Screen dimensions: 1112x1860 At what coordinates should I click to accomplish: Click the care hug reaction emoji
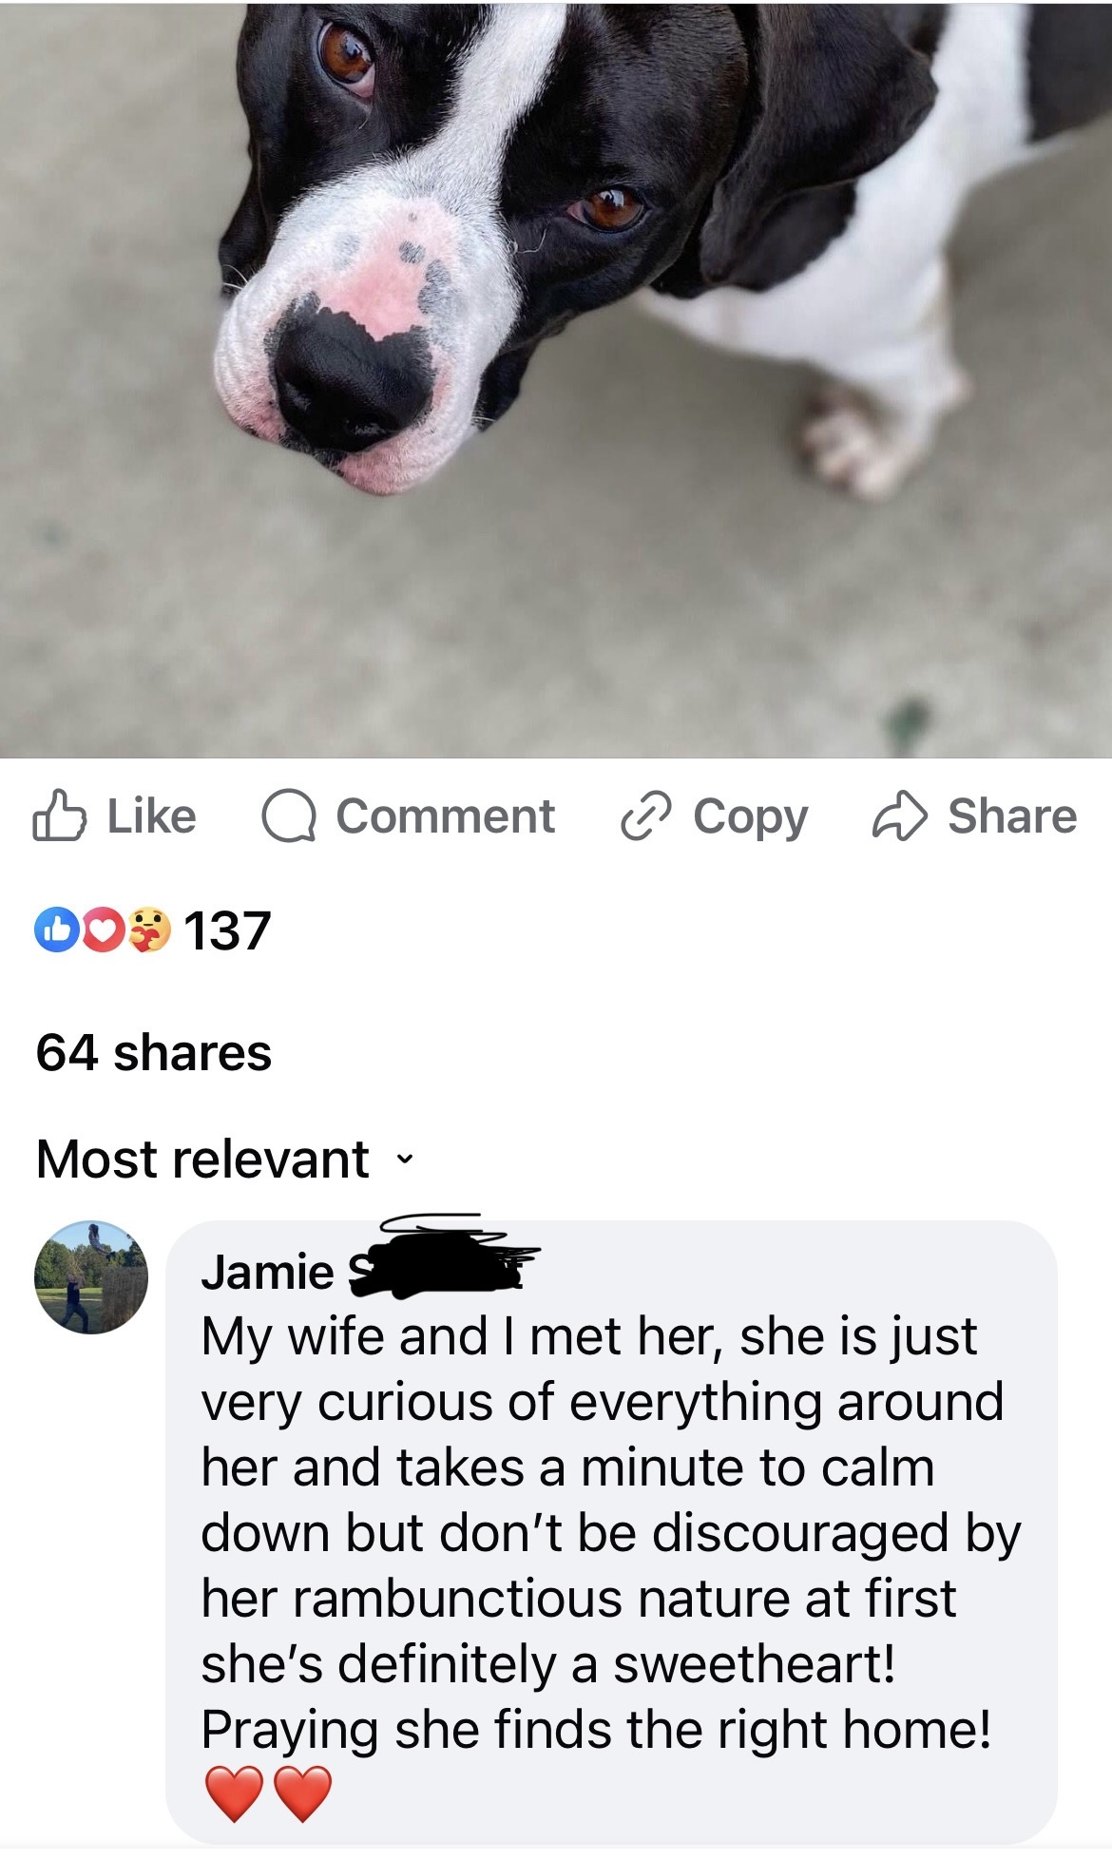pos(147,929)
